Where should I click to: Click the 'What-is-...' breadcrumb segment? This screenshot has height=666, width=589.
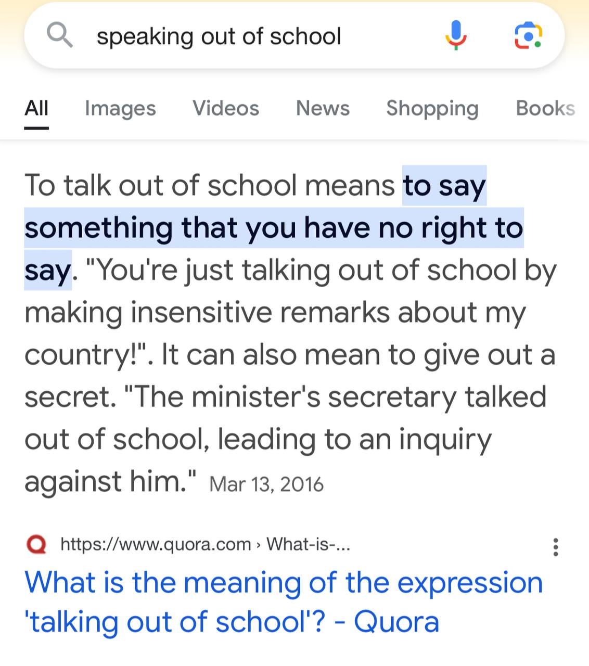pos(308,544)
